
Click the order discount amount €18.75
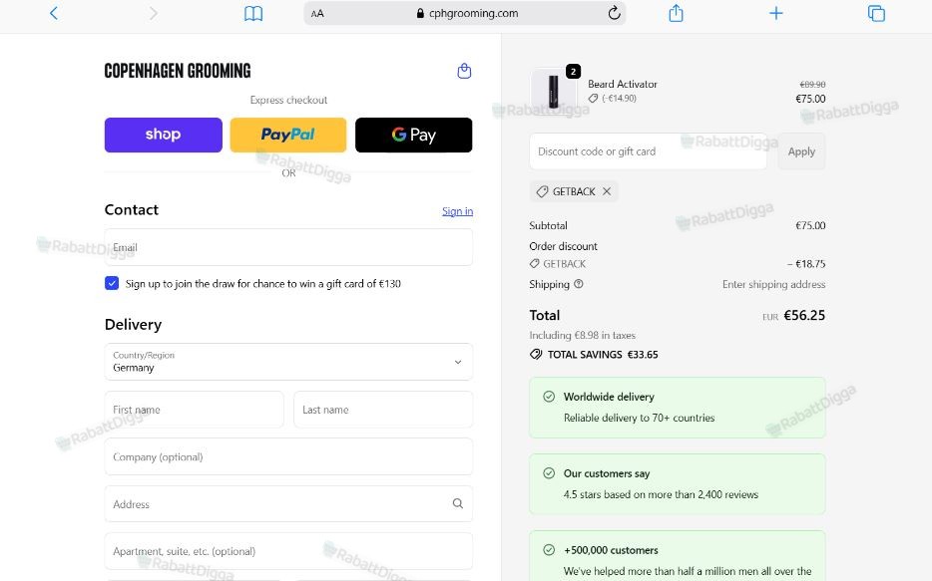click(806, 263)
